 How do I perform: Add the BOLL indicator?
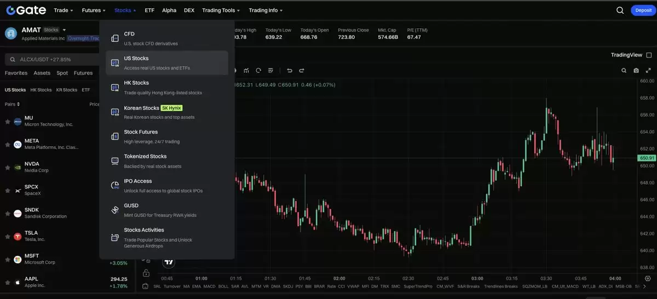tap(223, 286)
